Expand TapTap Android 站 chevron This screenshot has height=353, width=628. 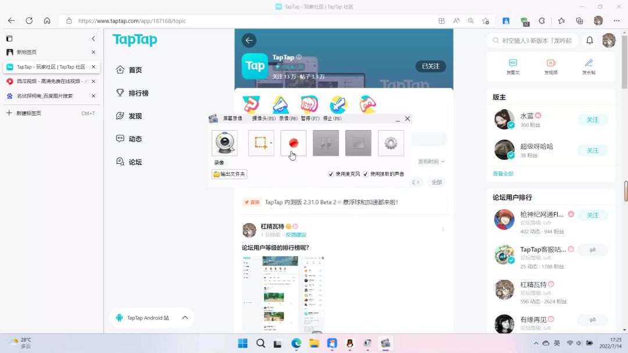pos(185,318)
